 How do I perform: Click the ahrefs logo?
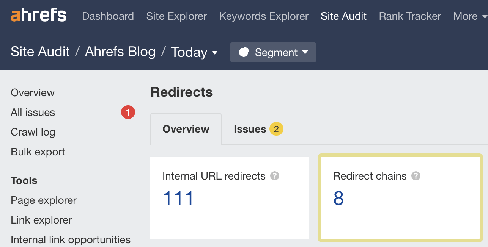(x=38, y=15)
